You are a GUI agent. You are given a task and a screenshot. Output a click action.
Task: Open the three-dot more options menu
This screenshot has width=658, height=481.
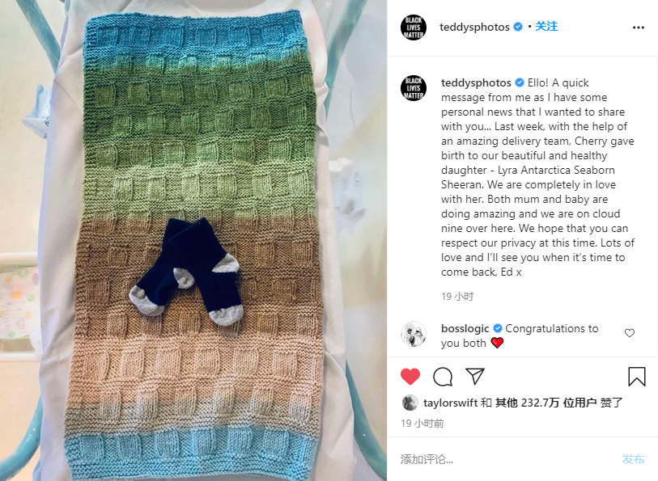[639, 27]
